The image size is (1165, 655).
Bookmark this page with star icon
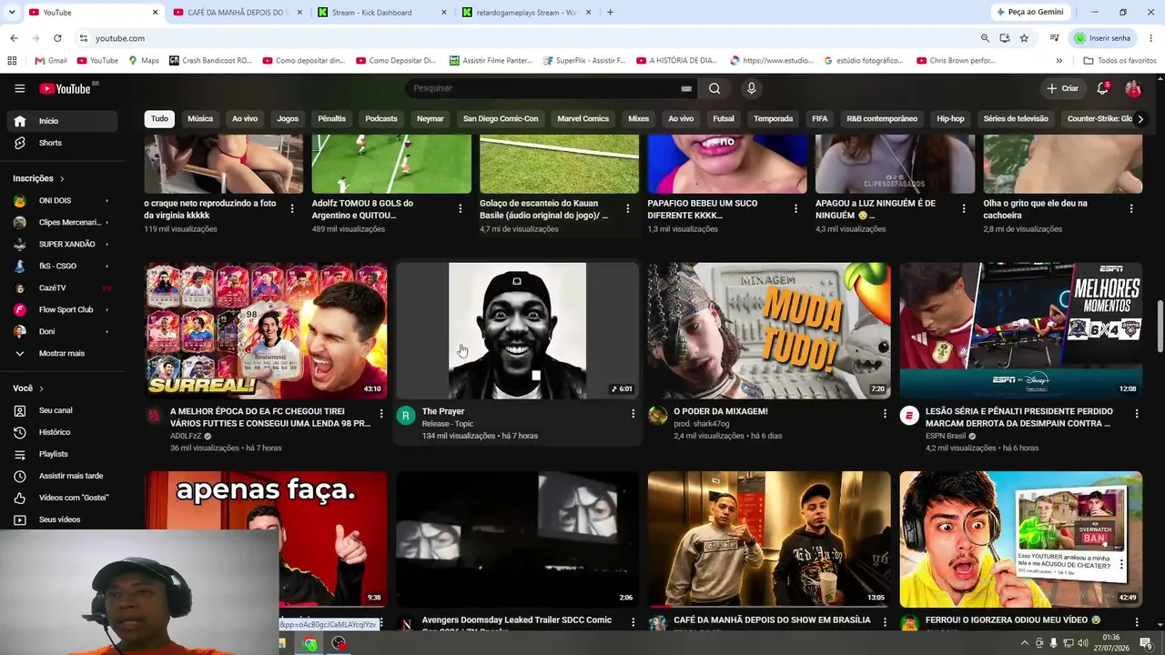[x=1024, y=38]
